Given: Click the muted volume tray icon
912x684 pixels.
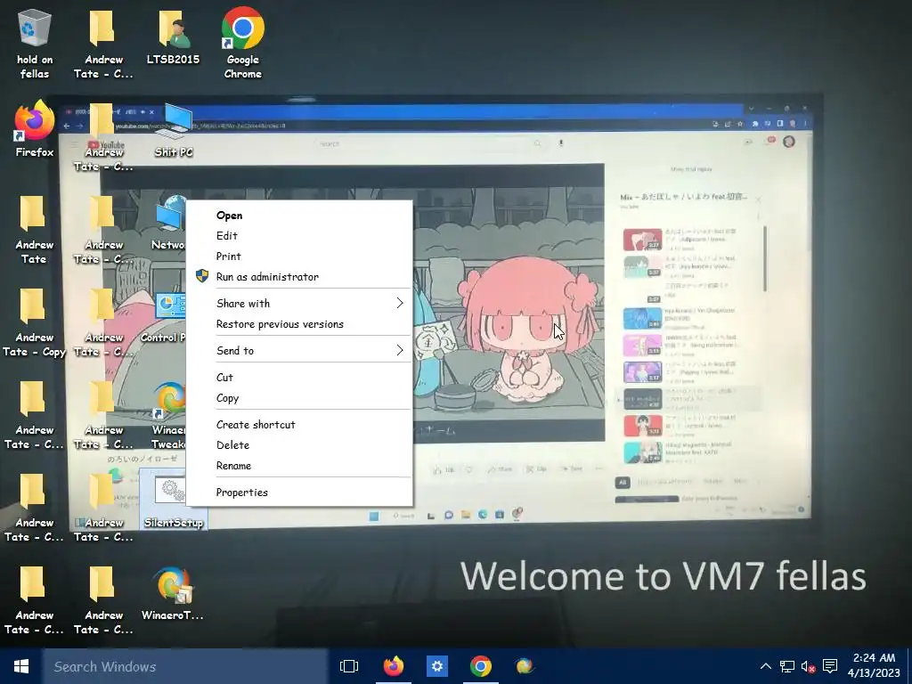Looking at the screenshot, I should pyautogui.click(x=808, y=666).
